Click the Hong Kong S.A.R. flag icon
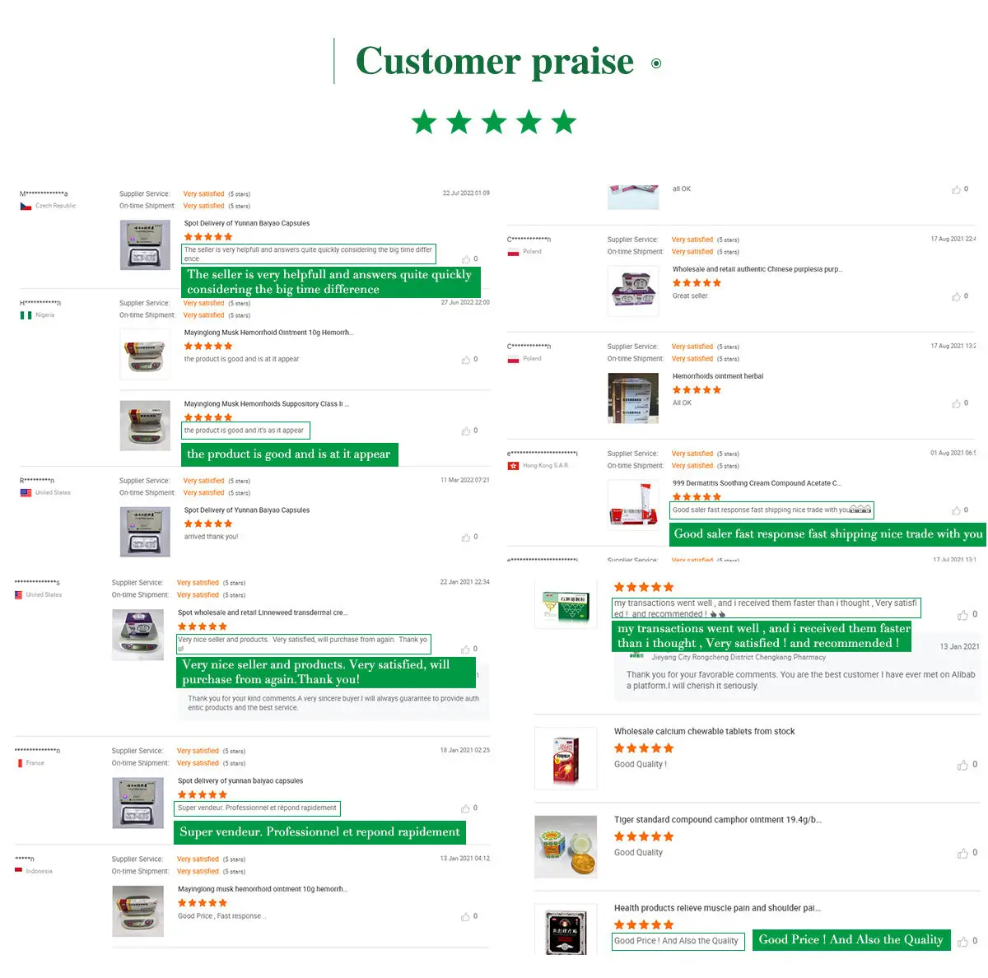988x978 pixels. [x=513, y=466]
